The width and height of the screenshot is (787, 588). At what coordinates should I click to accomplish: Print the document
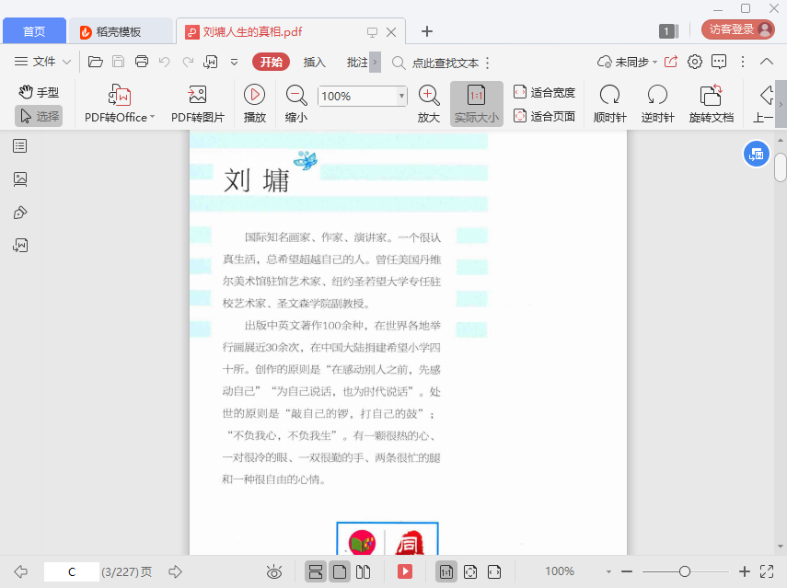tap(142, 62)
